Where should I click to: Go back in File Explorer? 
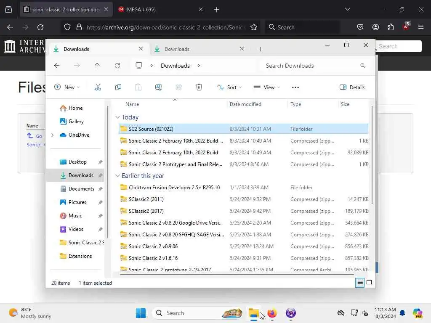57,66
